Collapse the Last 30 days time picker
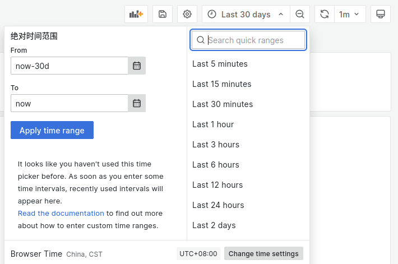The width and height of the screenshot is (398, 264). pyautogui.click(x=246, y=14)
